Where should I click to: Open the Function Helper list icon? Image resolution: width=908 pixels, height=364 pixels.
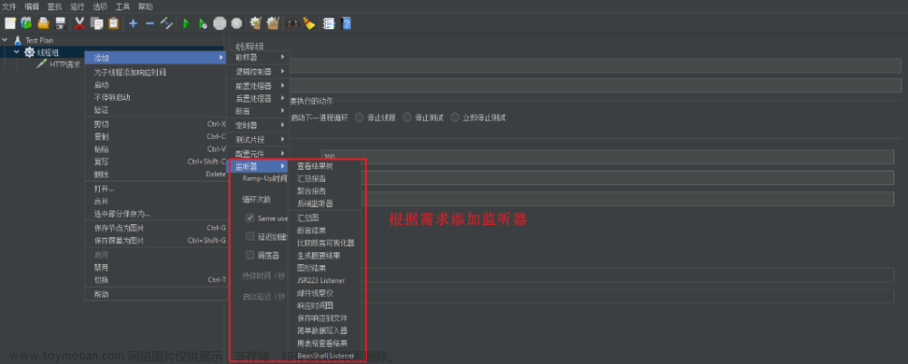click(329, 24)
